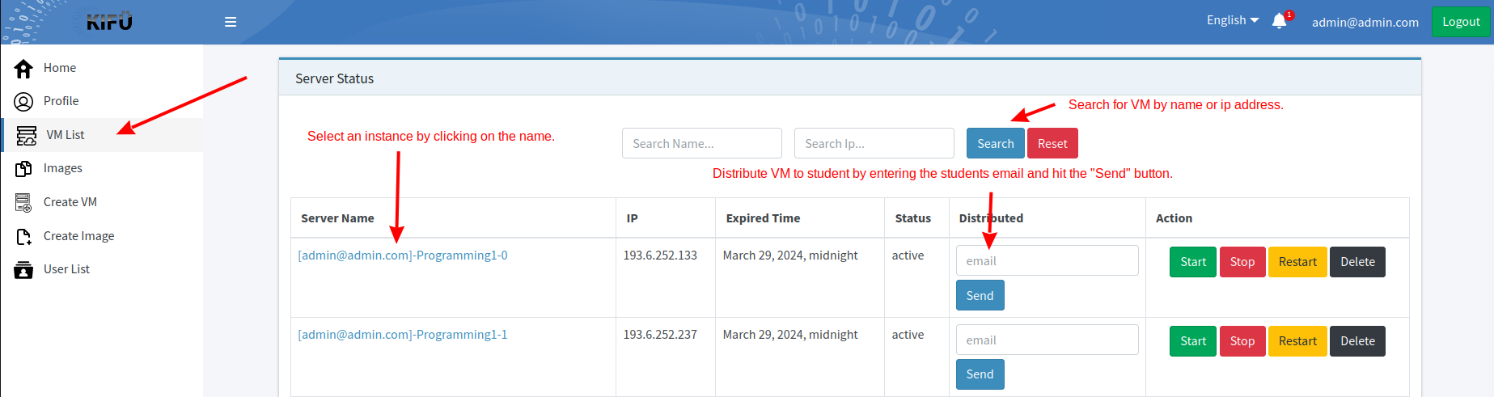Image resolution: width=1494 pixels, height=397 pixels.
Task: Click the Create Image file icon
Action: tap(23, 236)
